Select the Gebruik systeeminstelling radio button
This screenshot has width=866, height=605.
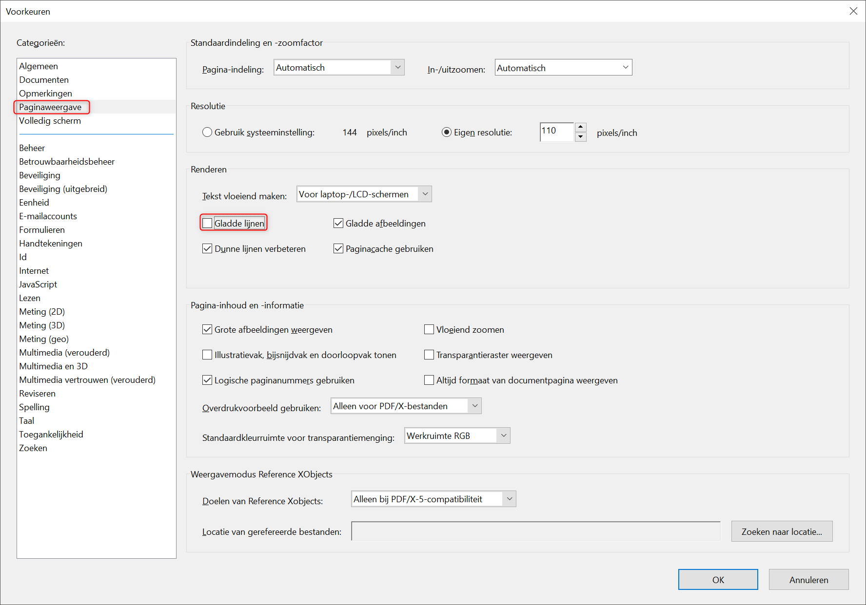(207, 132)
